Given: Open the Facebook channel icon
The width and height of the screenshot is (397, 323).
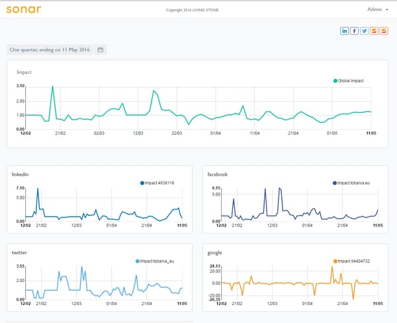Looking at the screenshot, I should (x=354, y=31).
